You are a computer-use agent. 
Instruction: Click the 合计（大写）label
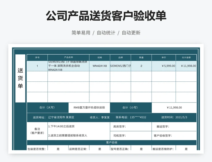[x=48, y=108]
